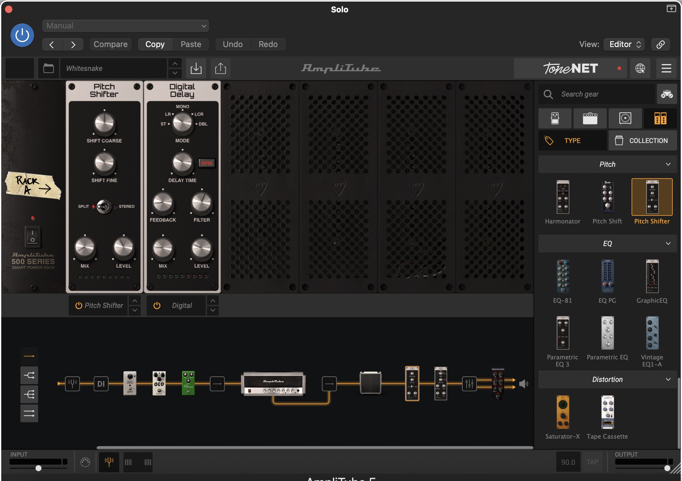This screenshot has width=682, height=481.
Task: Go to next preset arrow
Action: [73, 45]
